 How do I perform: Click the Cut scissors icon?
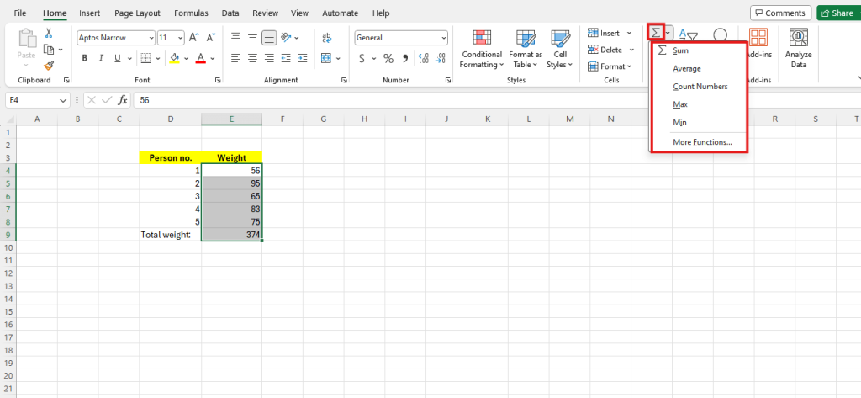[x=49, y=33]
